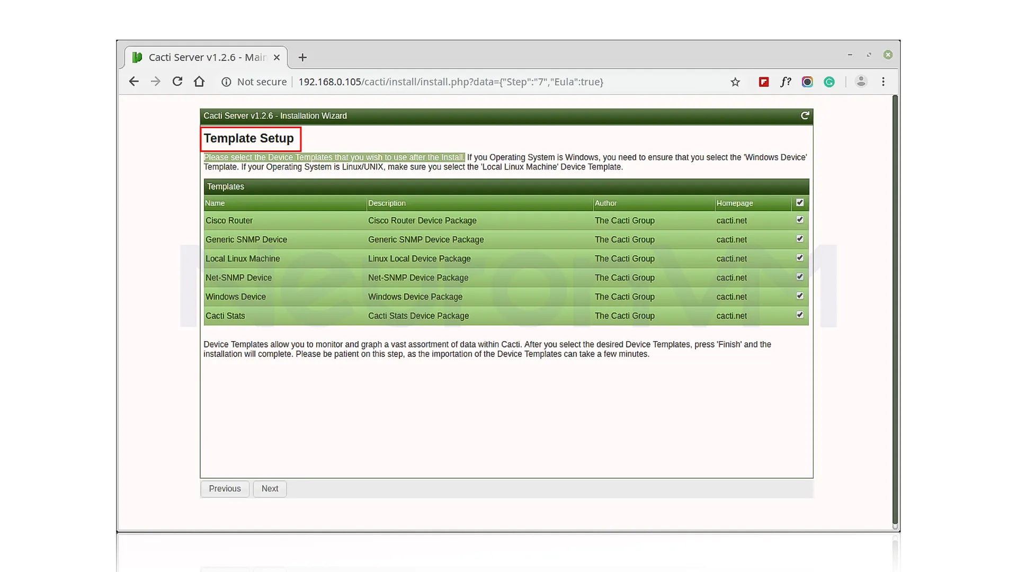The height and width of the screenshot is (572, 1017).
Task: Open the colorful circle extension icon
Action: click(807, 82)
